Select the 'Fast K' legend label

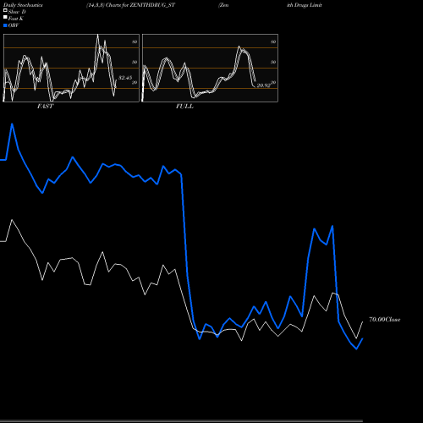click(16, 19)
